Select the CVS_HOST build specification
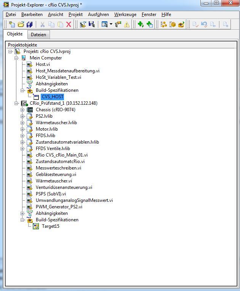The width and height of the screenshot is (240, 291). (x=53, y=97)
